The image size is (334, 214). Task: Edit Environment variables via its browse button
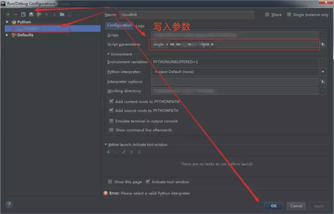pyautogui.click(x=323, y=62)
